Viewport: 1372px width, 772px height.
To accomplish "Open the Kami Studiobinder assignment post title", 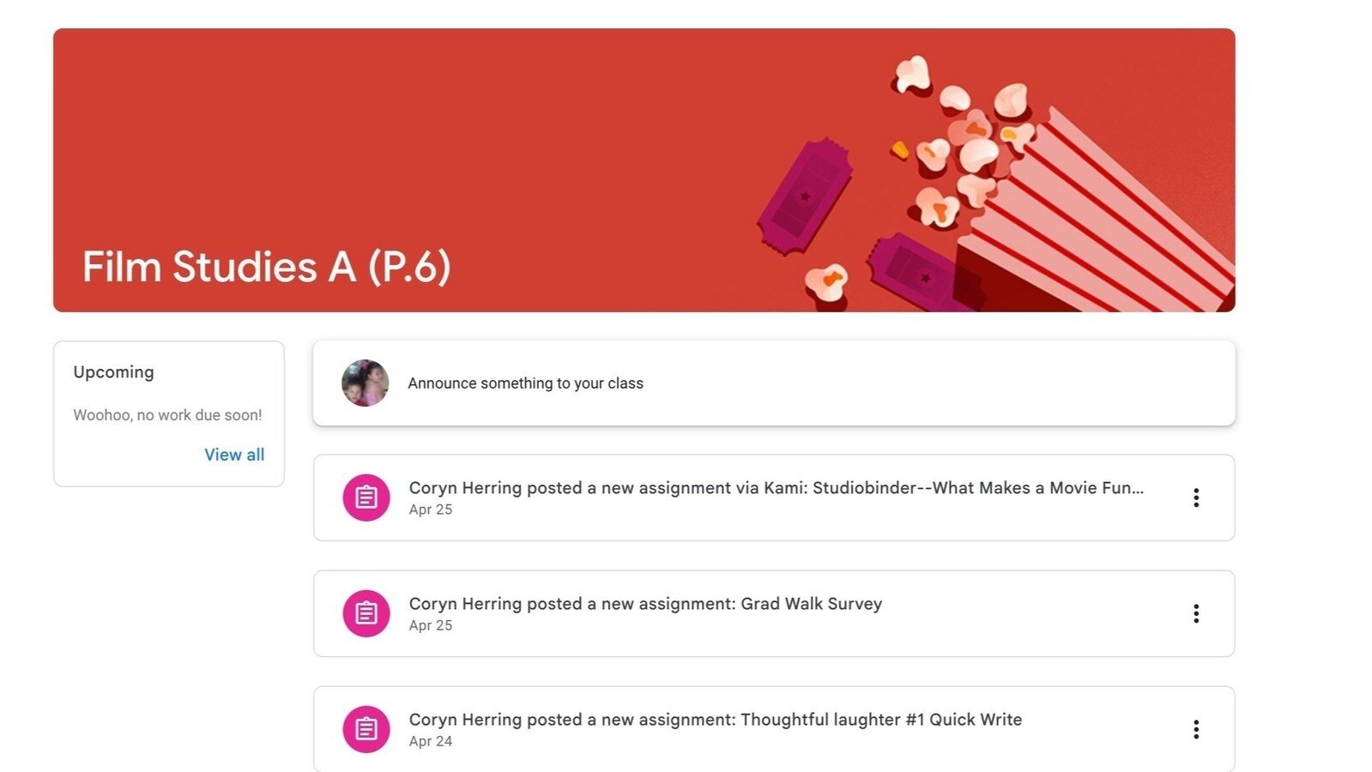I will click(x=776, y=488).
